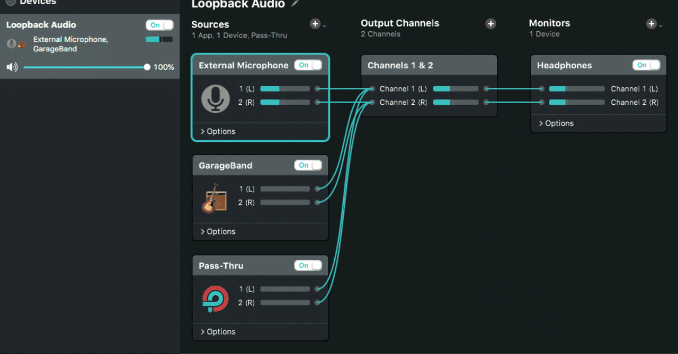The width and height of the screenshot is (678, 354).
Task: Click the External Microphone block title
Action: [244, 66]
